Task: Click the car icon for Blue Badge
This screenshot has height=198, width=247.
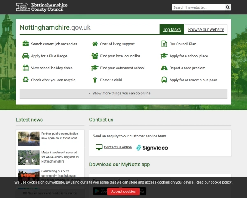Action: 26,56
